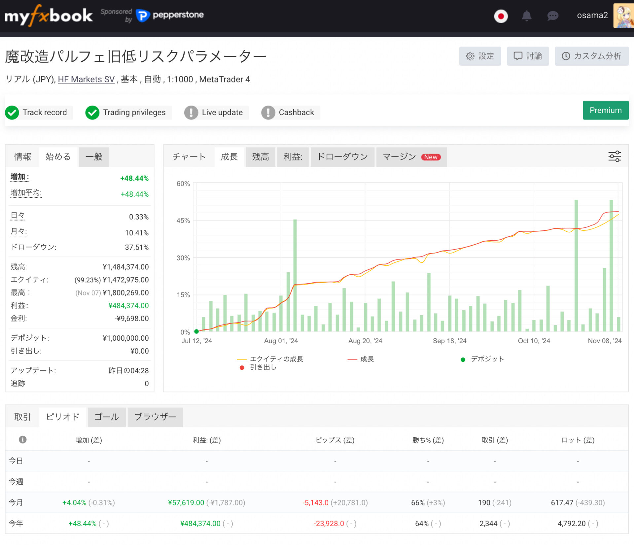Viewport: 634px width, 546px height.
Task: Click the green deposit marker on chart
Action: [x=196, y=331]
